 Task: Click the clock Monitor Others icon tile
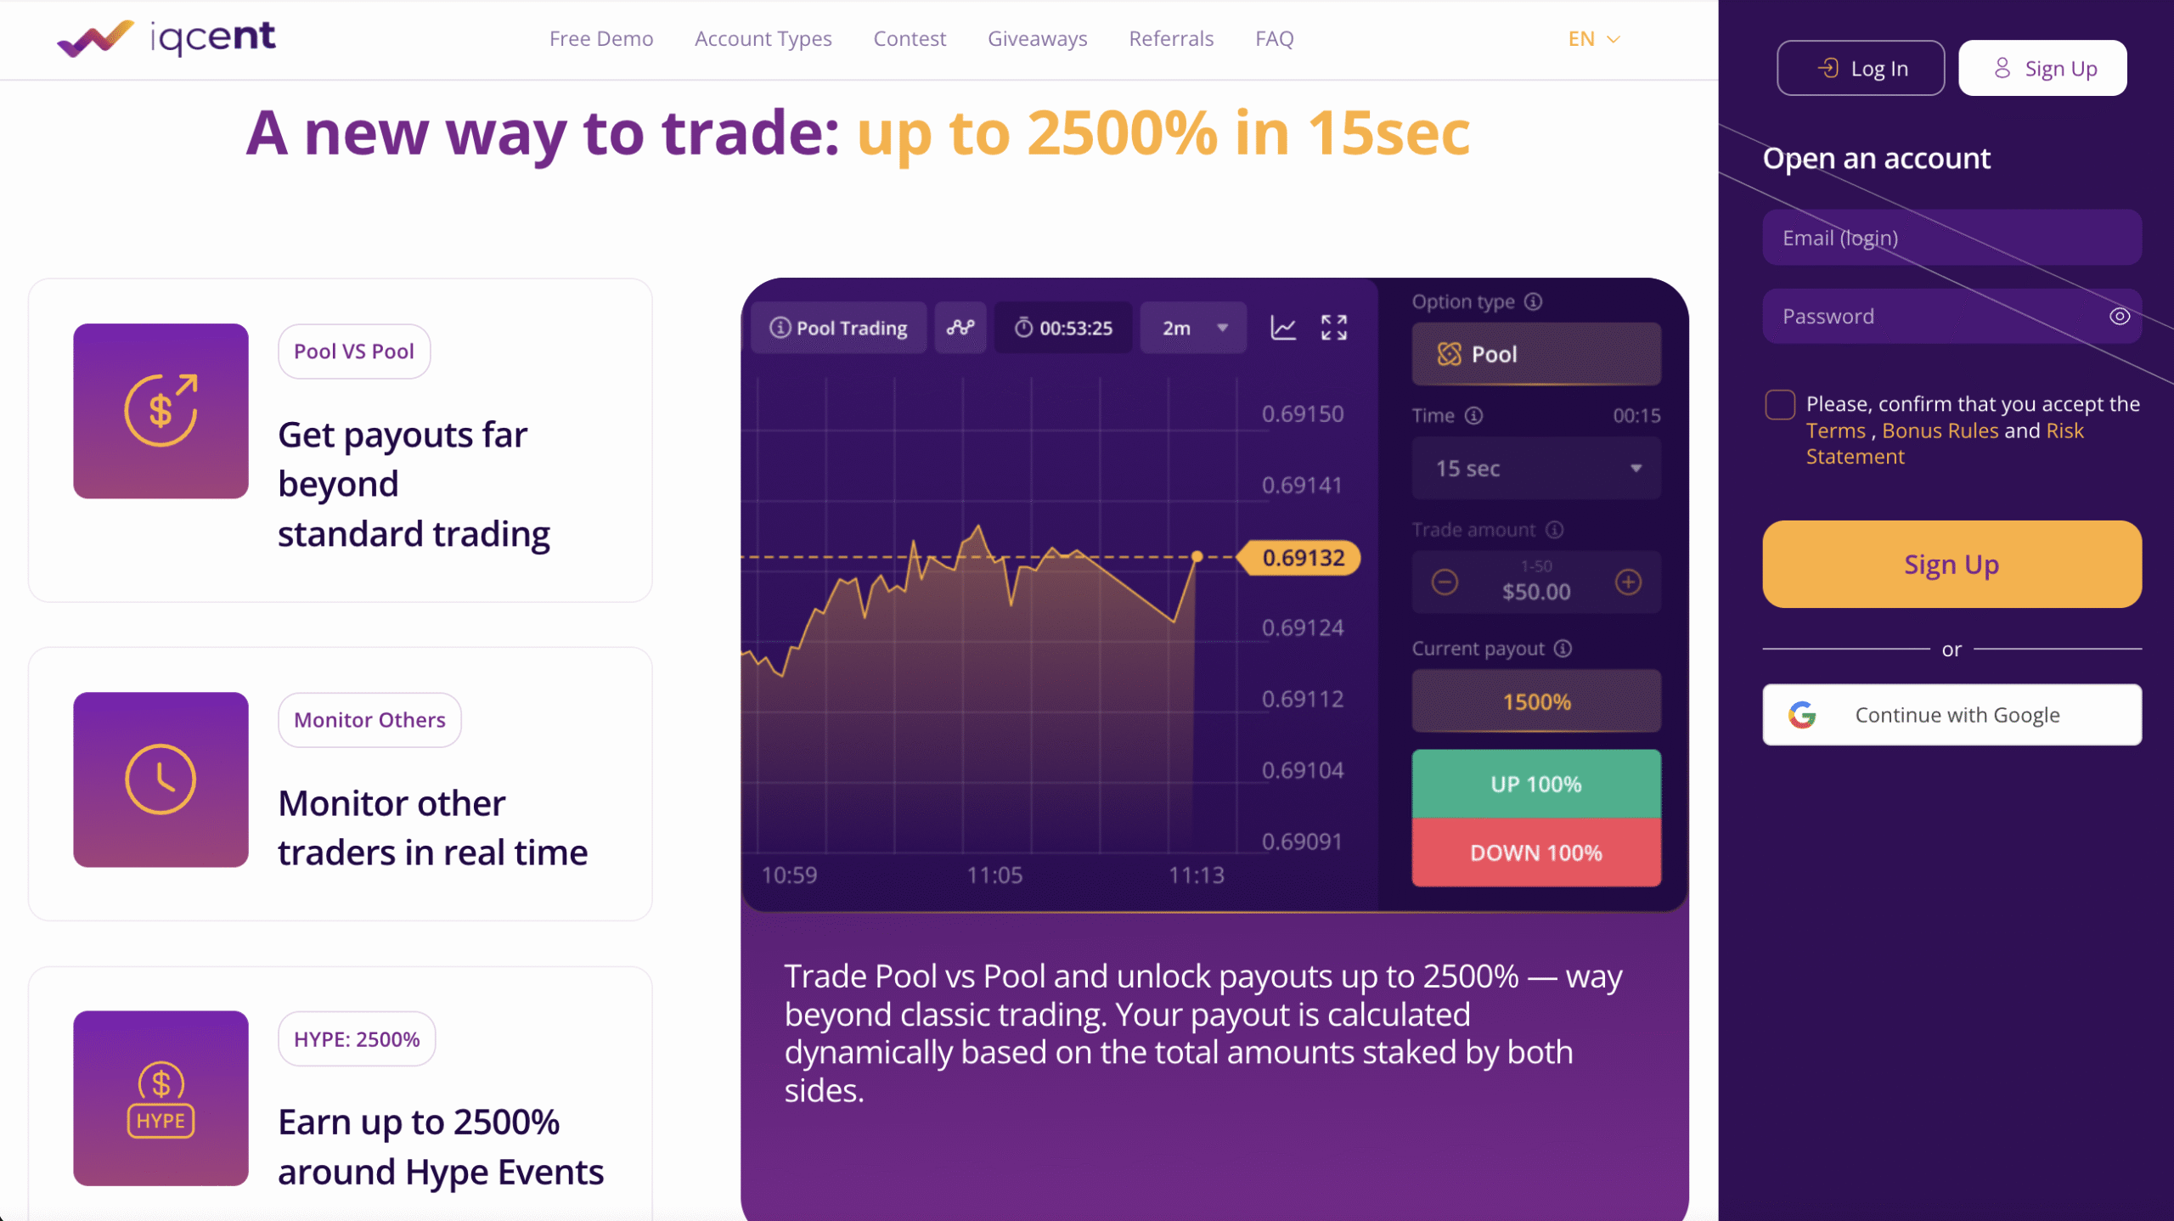pos(161,779)
